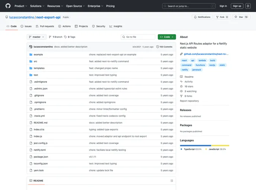This screenshot has height=190, width=256.
Task: Click the tag icon beside 0 Tags
Action: click(65, 37)
